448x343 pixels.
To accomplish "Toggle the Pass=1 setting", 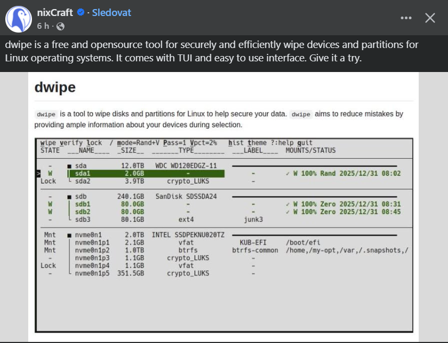I will pos(176,143).
